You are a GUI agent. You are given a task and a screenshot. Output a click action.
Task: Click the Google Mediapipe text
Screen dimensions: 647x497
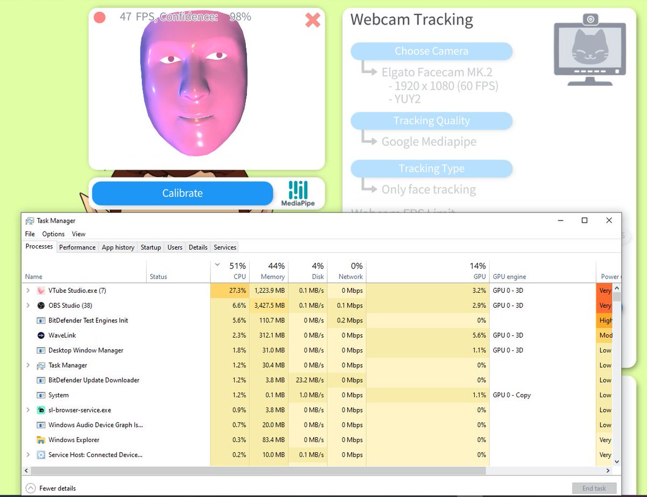tap(429, 142)
